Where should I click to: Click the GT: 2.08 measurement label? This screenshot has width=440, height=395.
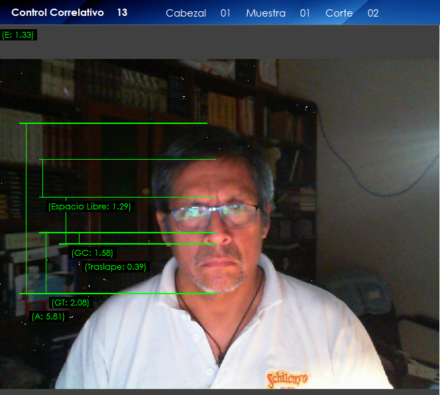[x=70, y=303]
